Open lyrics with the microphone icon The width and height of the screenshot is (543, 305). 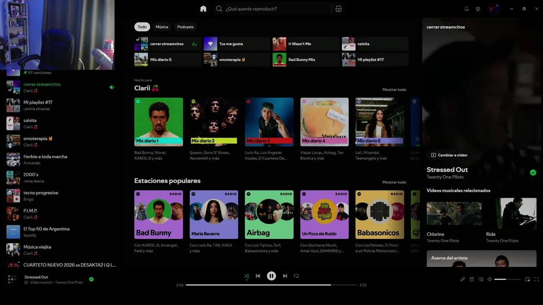463,279
